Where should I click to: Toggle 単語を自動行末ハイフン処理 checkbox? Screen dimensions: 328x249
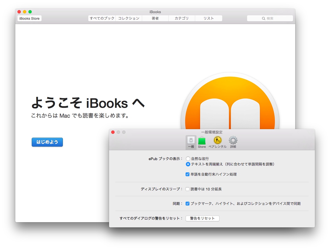click(x=188, y=174)
